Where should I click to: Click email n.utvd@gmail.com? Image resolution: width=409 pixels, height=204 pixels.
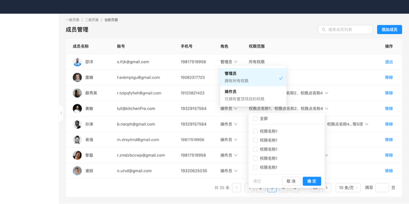click(134, 171)
